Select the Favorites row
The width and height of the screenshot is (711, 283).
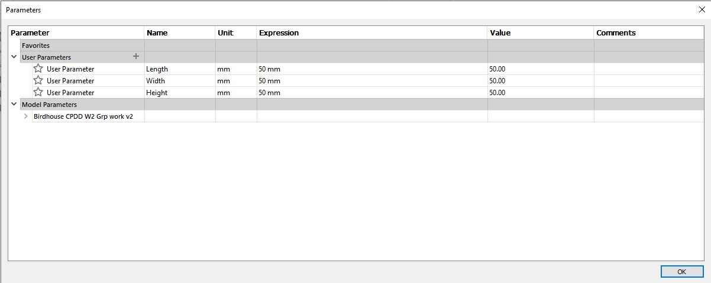click(362, 45)
